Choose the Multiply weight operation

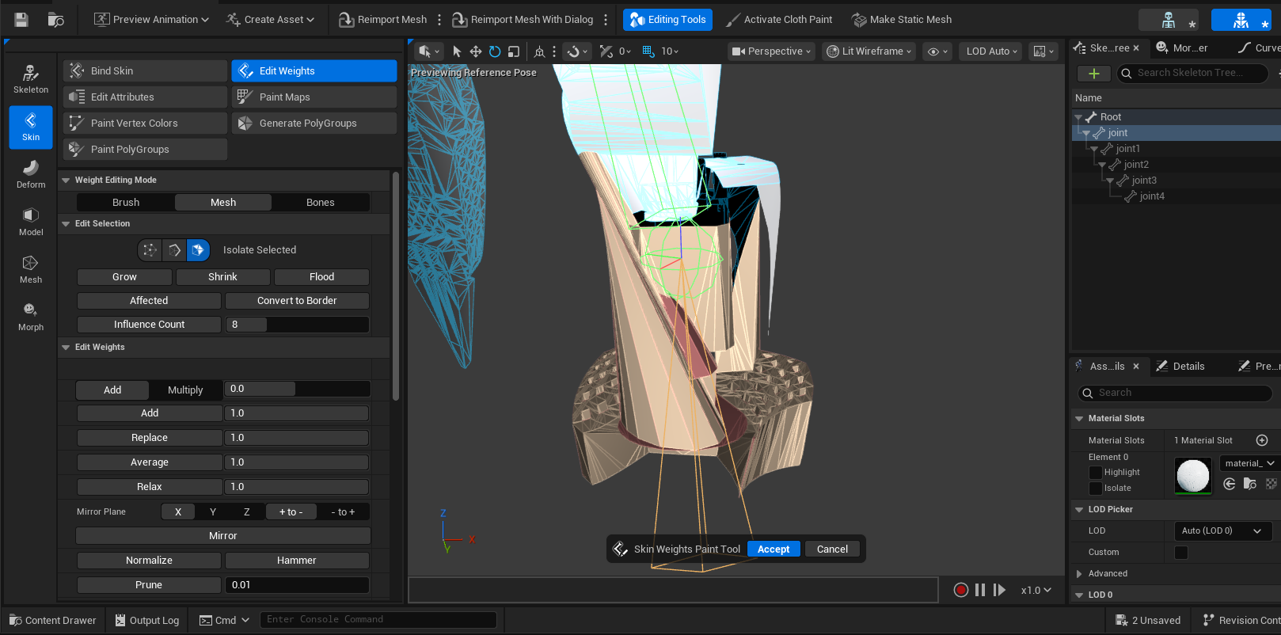185,390
